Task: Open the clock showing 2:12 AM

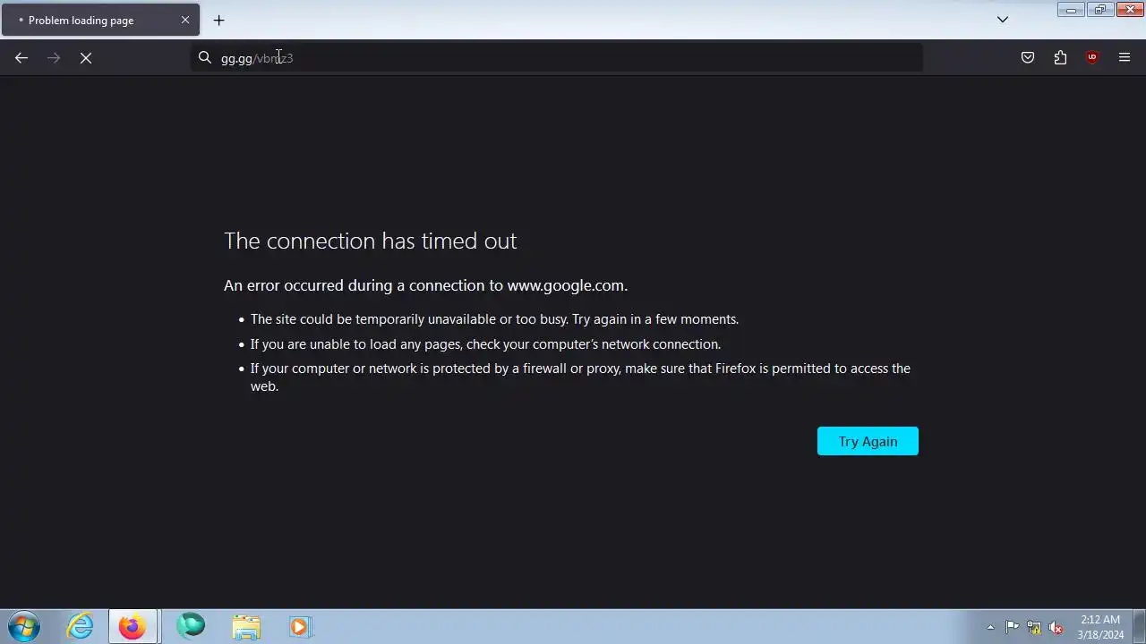Action: point(1100,627)
